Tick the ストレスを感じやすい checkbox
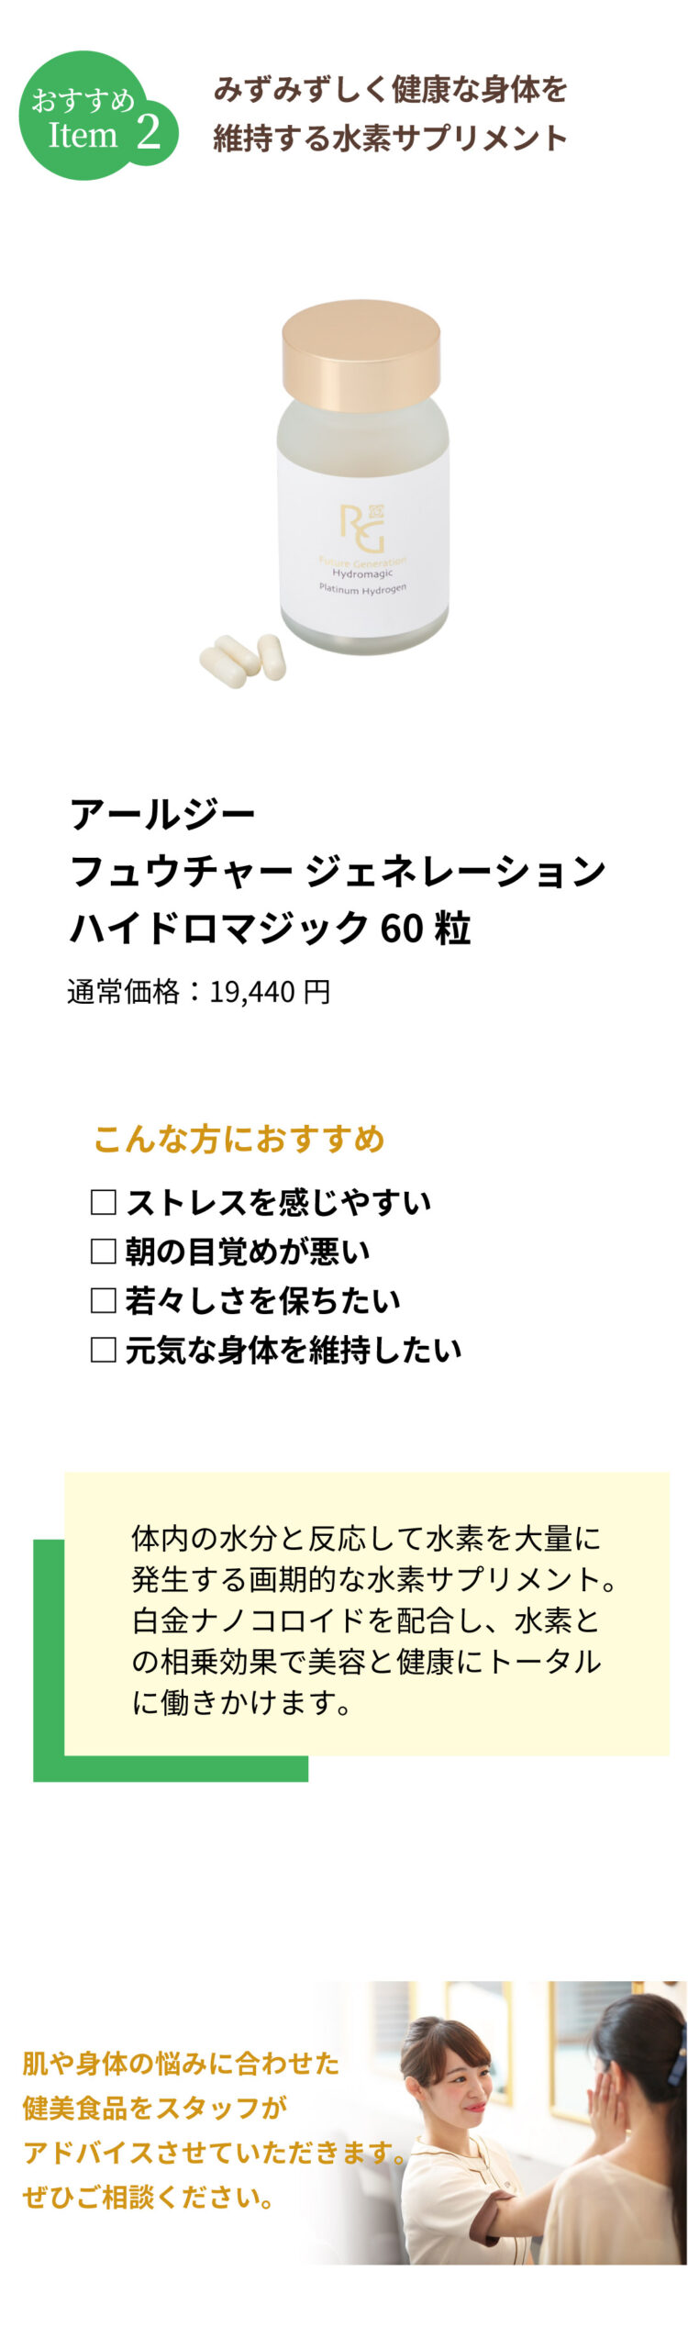This screenshot has height=2349, width=688. click(104, 1201)
